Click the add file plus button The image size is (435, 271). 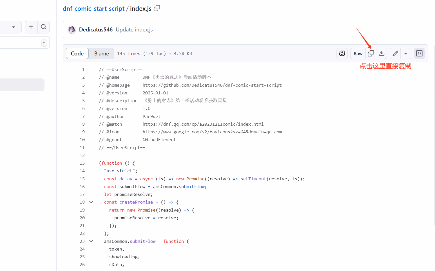[31, 27]
